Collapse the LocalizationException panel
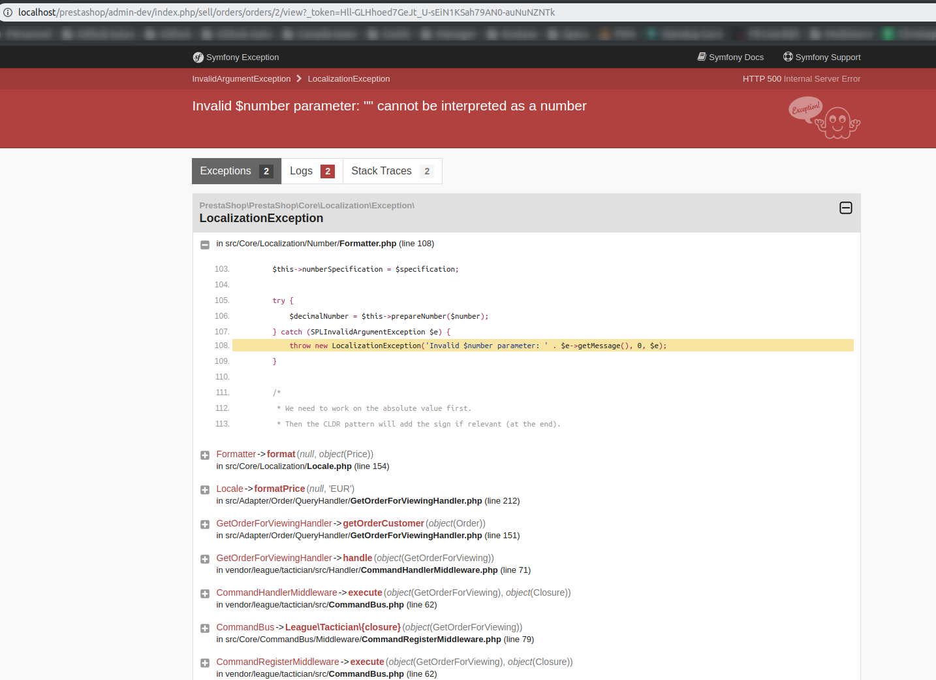Viewport: 936px width, 680px height. tap(846, 208)
